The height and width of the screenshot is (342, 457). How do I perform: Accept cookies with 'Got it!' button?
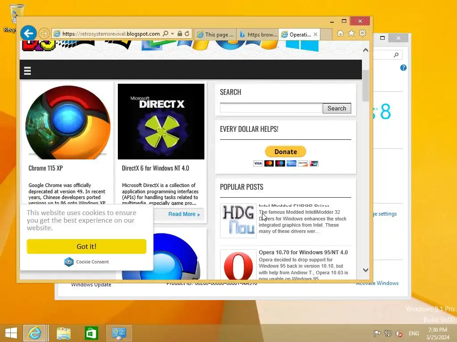86,246
